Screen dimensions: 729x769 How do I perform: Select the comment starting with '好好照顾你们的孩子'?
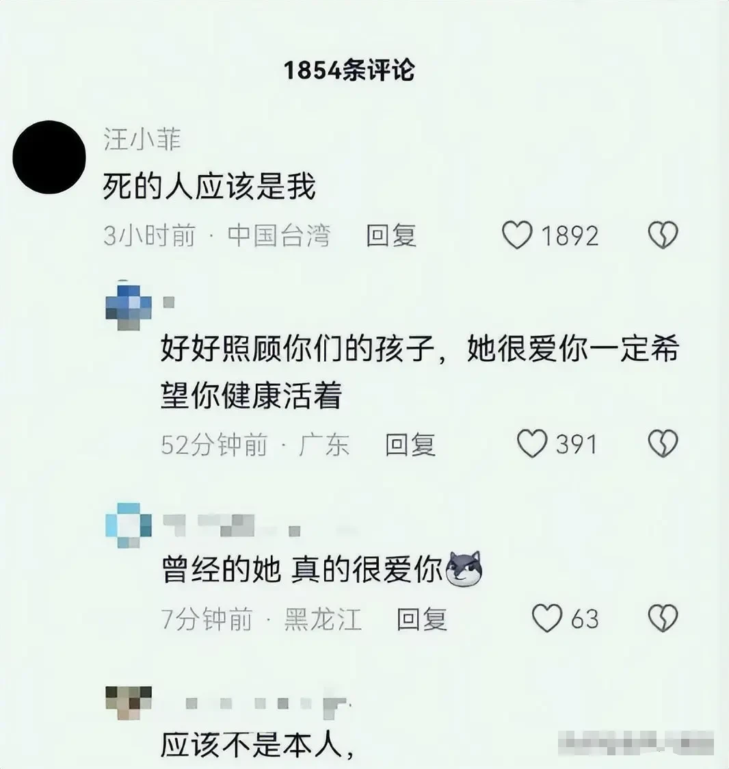pos(420,372)
